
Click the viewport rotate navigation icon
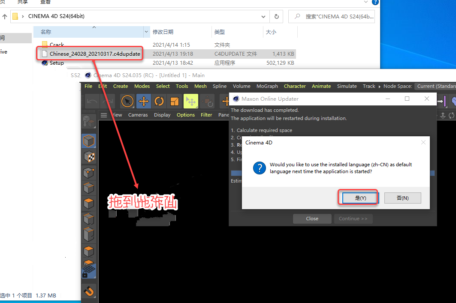pyautogui.click(x=452, y=116)
